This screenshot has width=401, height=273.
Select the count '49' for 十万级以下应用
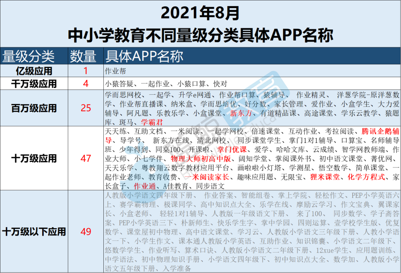pos(86,232)
